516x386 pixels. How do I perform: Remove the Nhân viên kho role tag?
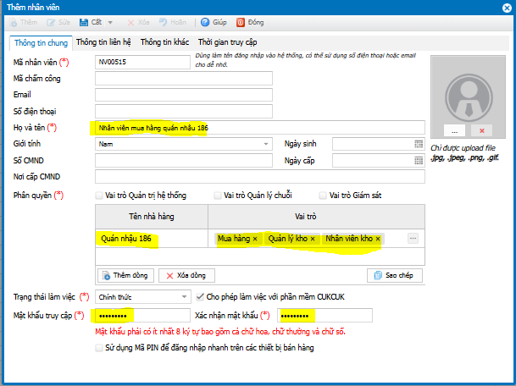pyautogui.click(x=378, y=239)
